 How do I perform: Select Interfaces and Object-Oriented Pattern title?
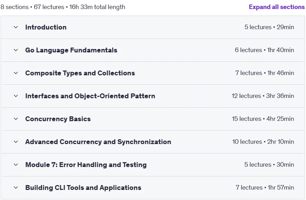90,96
